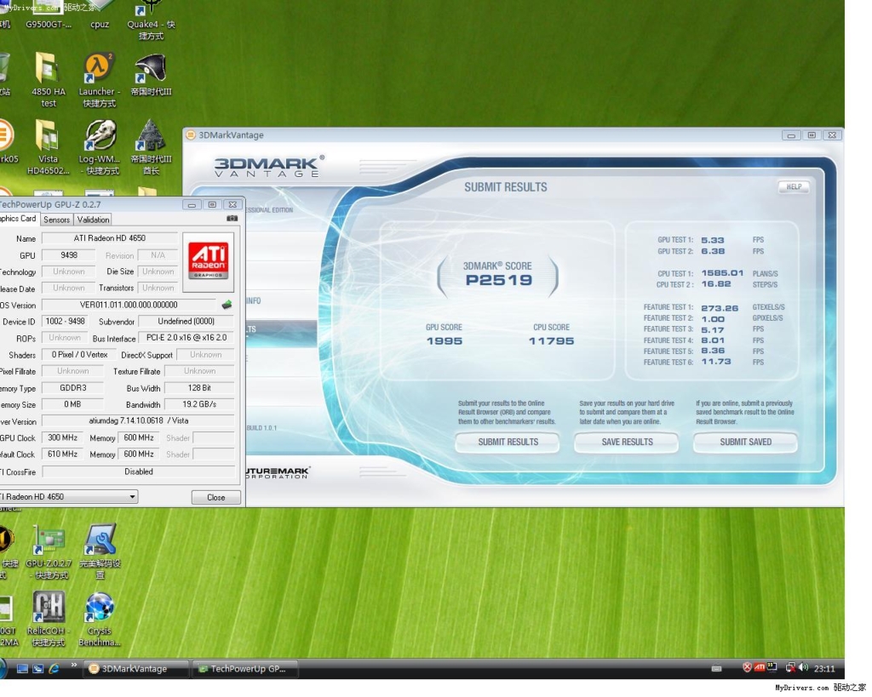Click the Bandwidth value 19.2 GB/s
Image resolution: width=872 pixels, height=697 pixels.
tap(199, 404)
